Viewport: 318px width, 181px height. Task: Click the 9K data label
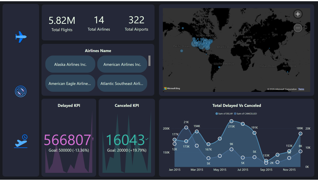coord(232,144)
